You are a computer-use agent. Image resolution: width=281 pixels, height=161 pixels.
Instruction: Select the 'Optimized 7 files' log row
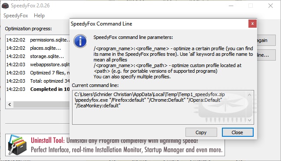click(38, 73)
